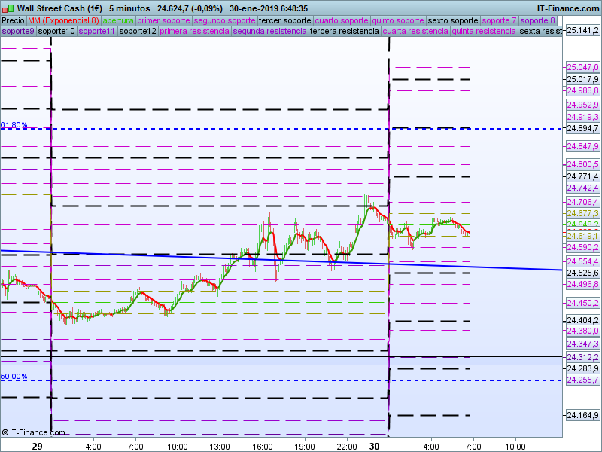Image resolution: width=602 pixels, height=452 pixels.
Task: Click the 50,00% Fibonacci level label
Action: pyautogui.click(x=14, y=376)
